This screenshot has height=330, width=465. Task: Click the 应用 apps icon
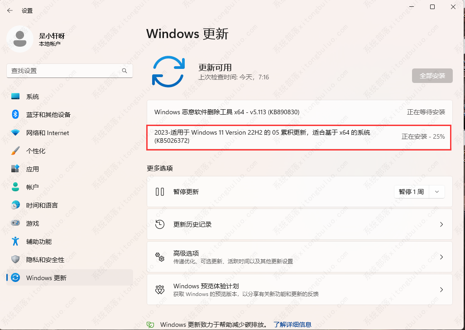[15, 169]
